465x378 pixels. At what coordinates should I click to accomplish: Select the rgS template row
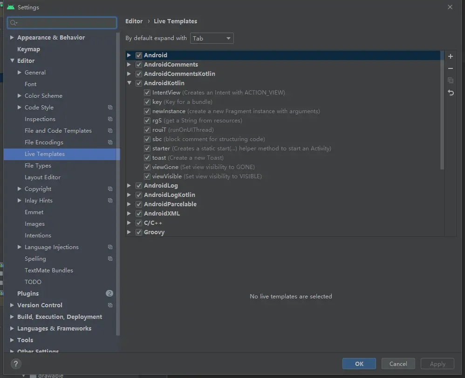[197, 121]
